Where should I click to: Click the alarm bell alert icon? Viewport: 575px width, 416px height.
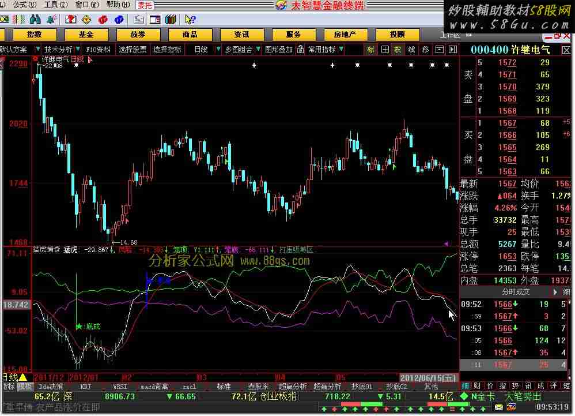tap(51, 19)
